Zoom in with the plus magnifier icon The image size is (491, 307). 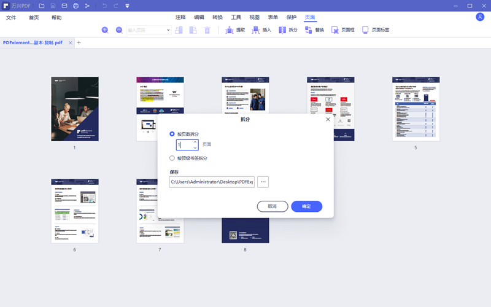[105, 29]
